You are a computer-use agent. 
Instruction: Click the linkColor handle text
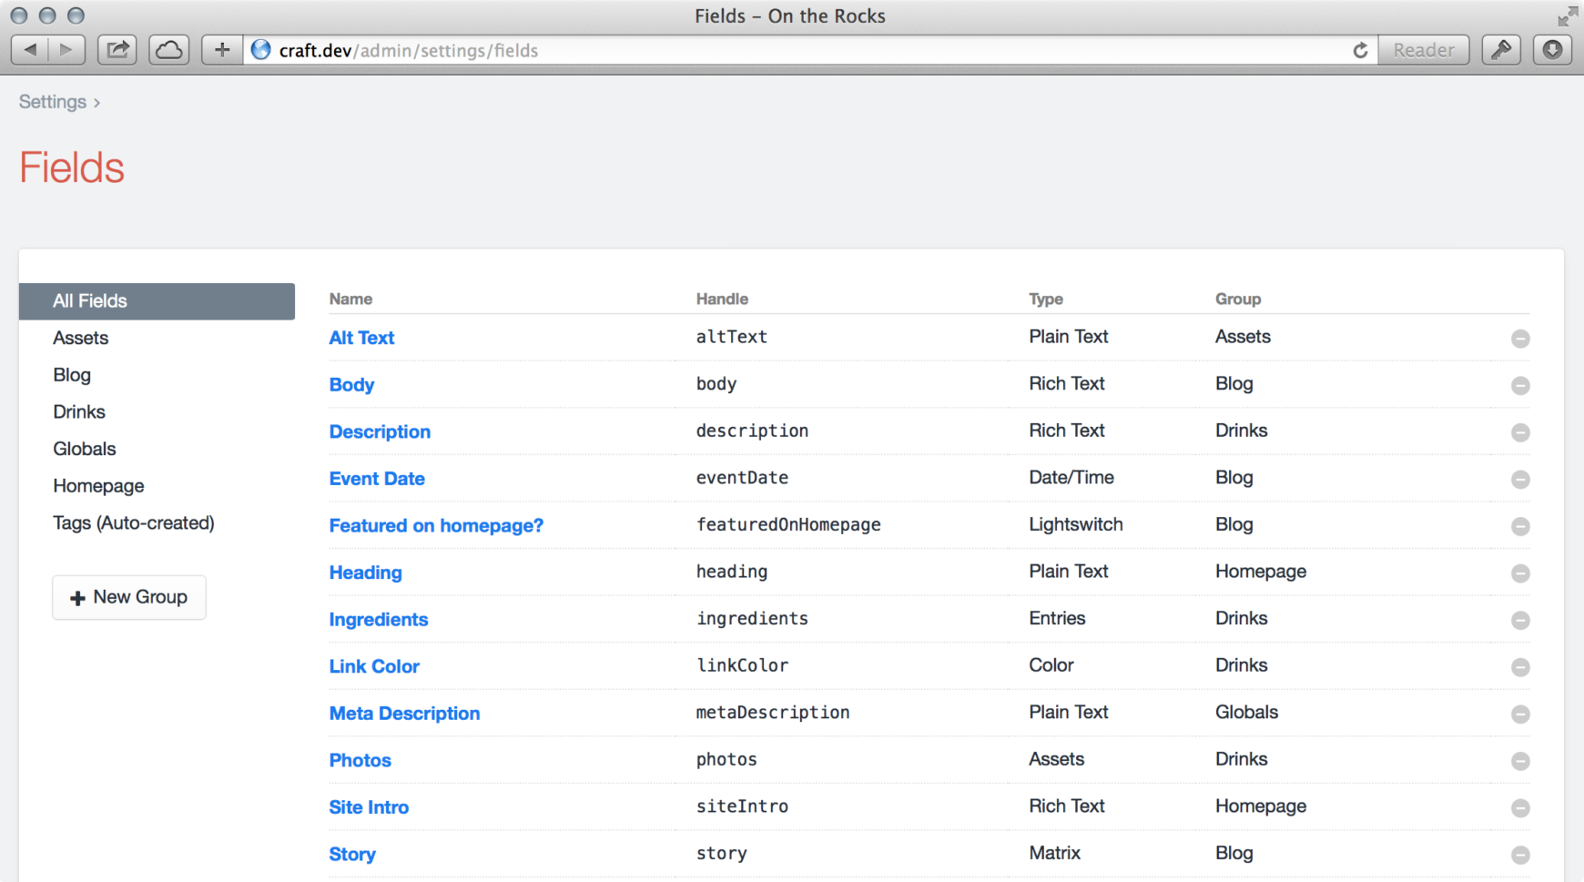pos(742,665)
